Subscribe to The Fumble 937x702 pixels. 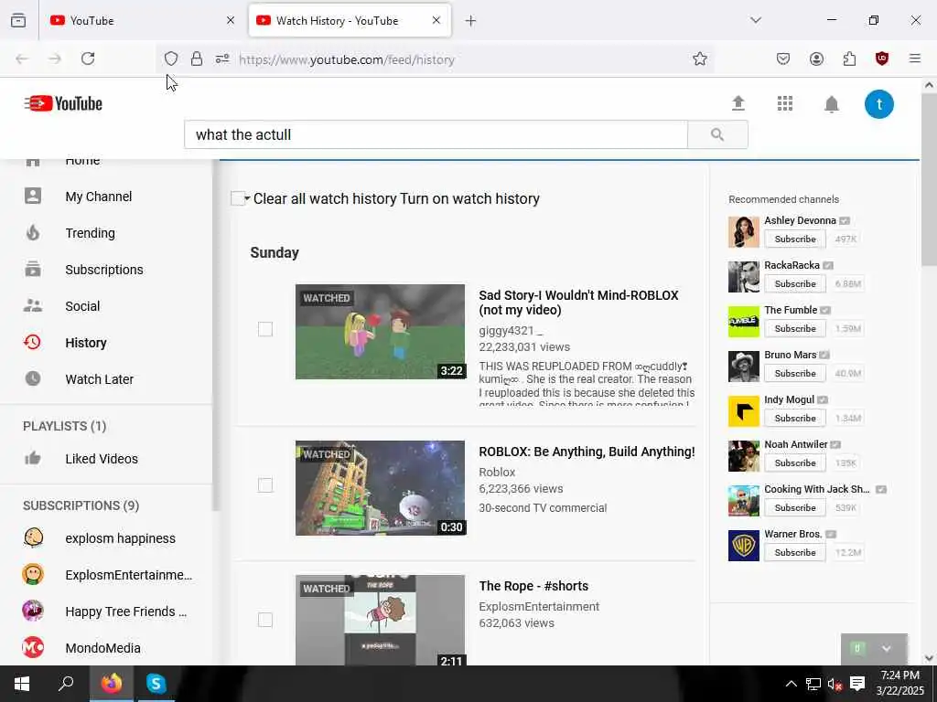click(795, 328)
